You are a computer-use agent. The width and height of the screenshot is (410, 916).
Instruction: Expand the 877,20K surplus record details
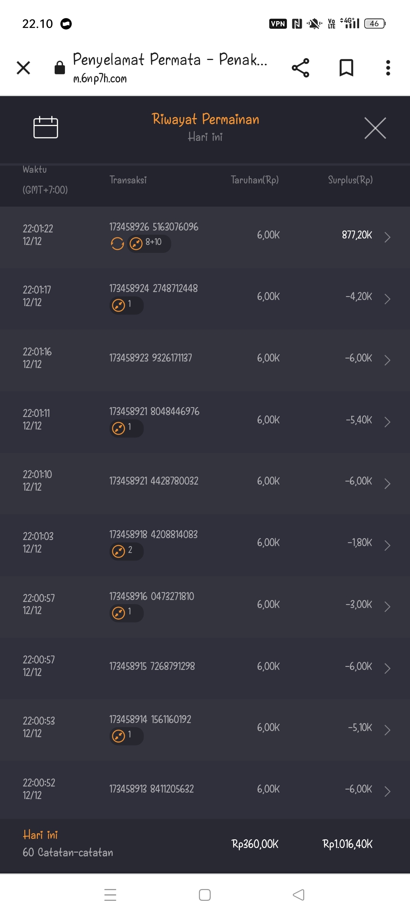click(387, 237)
